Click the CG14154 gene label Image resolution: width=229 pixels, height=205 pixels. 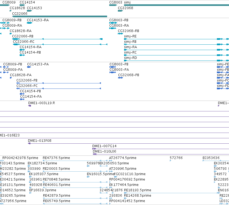pos(27,2)
